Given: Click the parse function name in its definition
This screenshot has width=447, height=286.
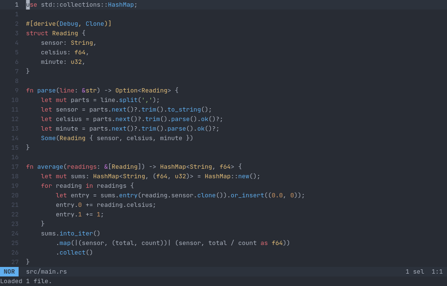Looking at the screenshot, I should [x=46, y=91].
